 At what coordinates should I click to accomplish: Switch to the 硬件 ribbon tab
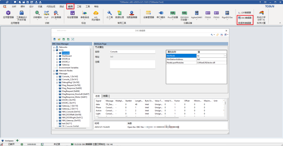(x=23, y=7)
